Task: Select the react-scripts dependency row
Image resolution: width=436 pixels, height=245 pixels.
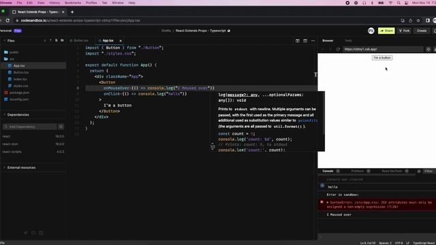Action: (x=33, y=152)
